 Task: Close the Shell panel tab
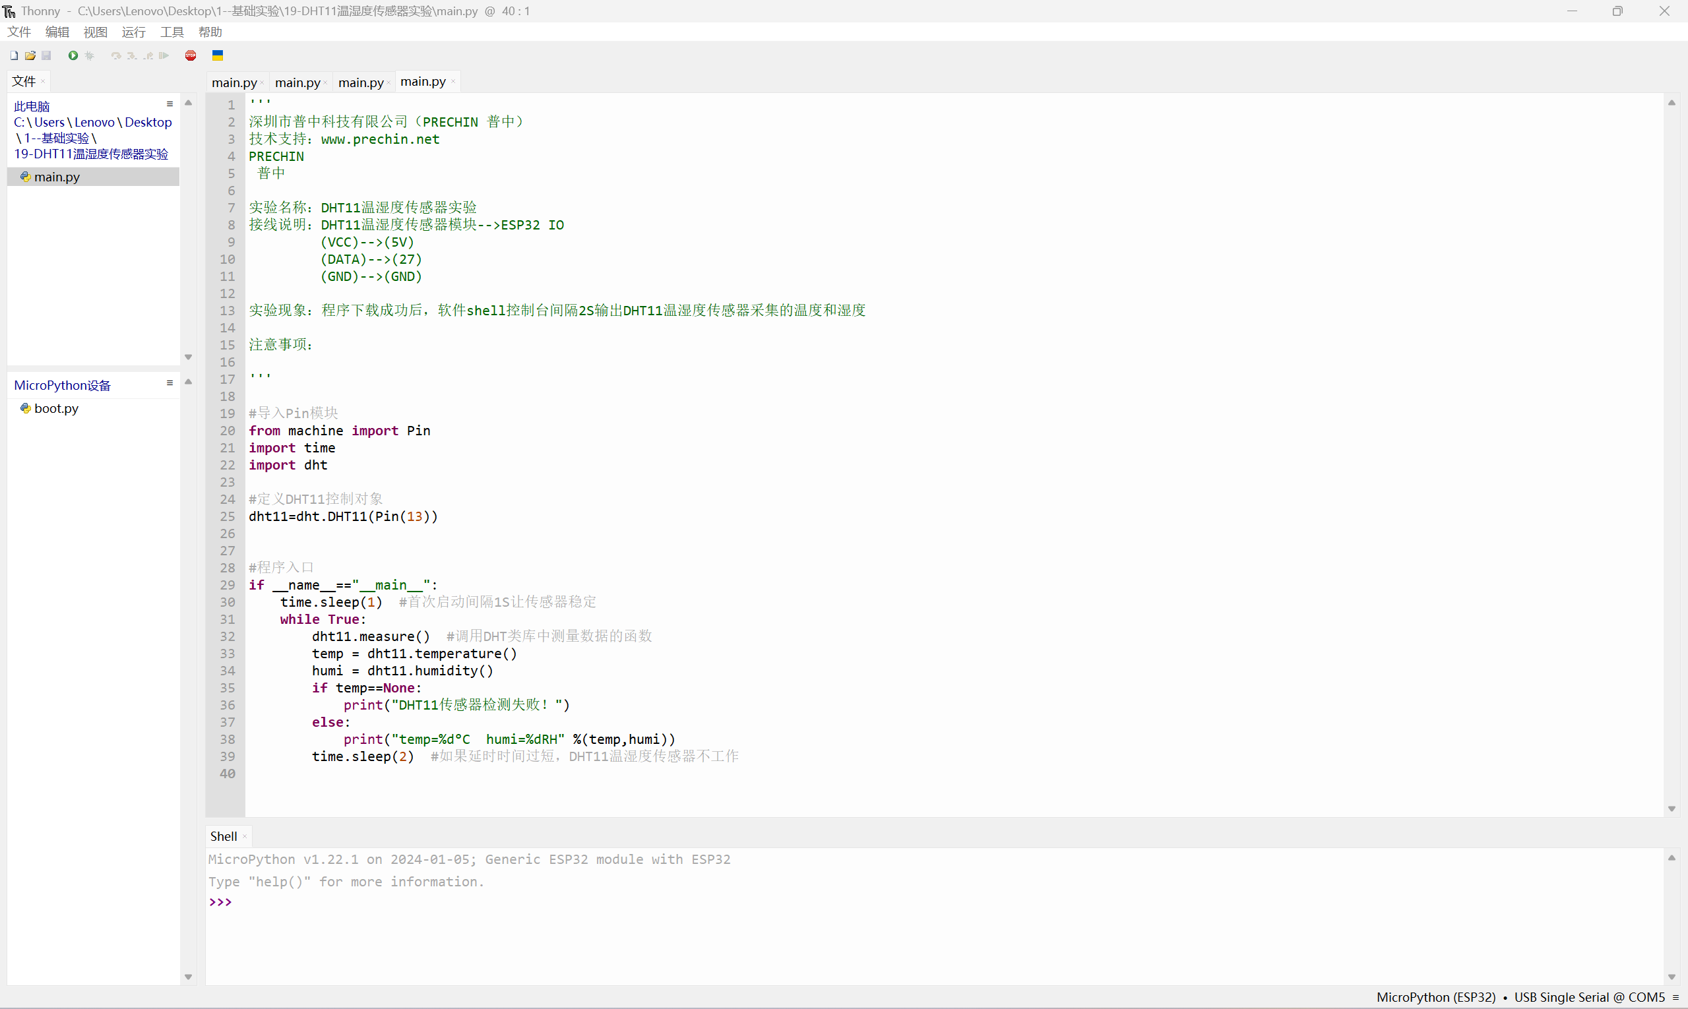(245, 837)
